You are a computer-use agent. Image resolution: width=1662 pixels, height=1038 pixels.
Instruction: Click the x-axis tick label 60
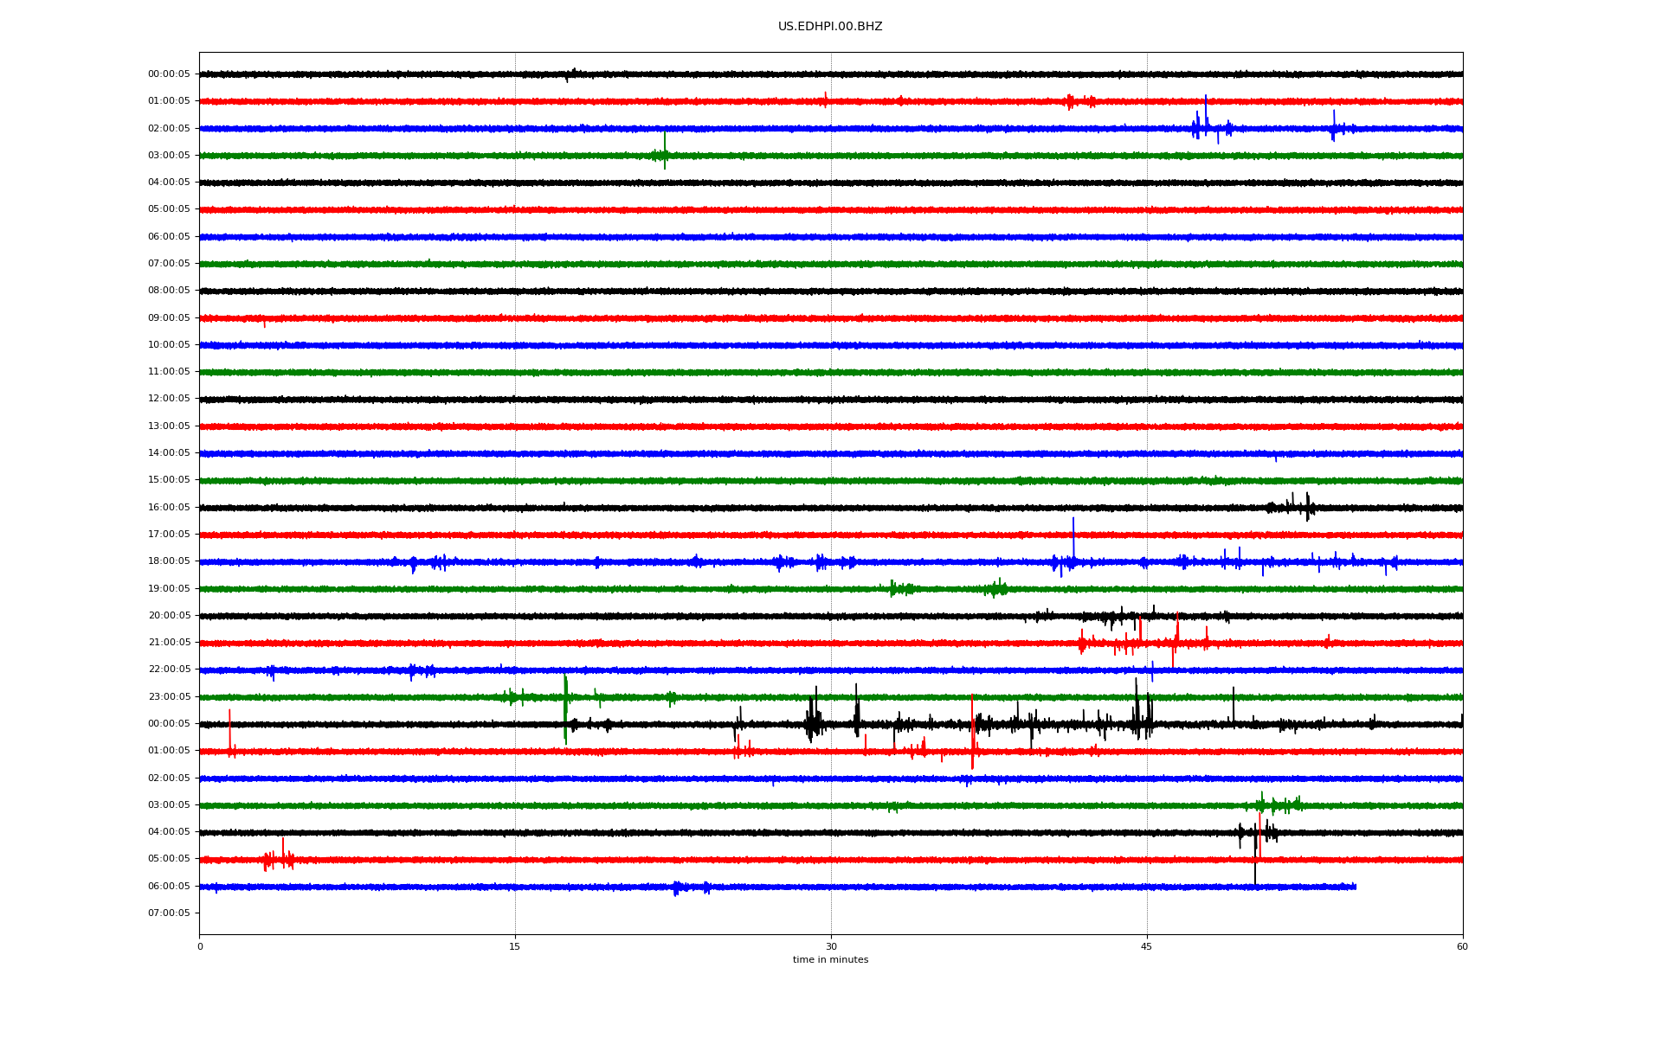1462,946
